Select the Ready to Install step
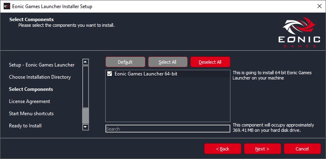This screenshot has width=326, height=159. click(x=25, y=126)
